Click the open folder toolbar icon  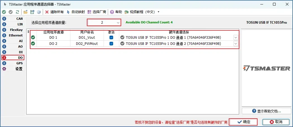(x=25, y=12)
